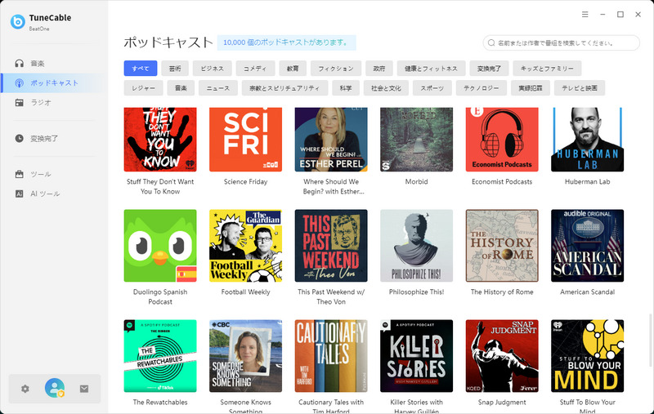The image size is (654, 414).
Task: Open the Science Friday title link
Action: click(x=246, y=181)
